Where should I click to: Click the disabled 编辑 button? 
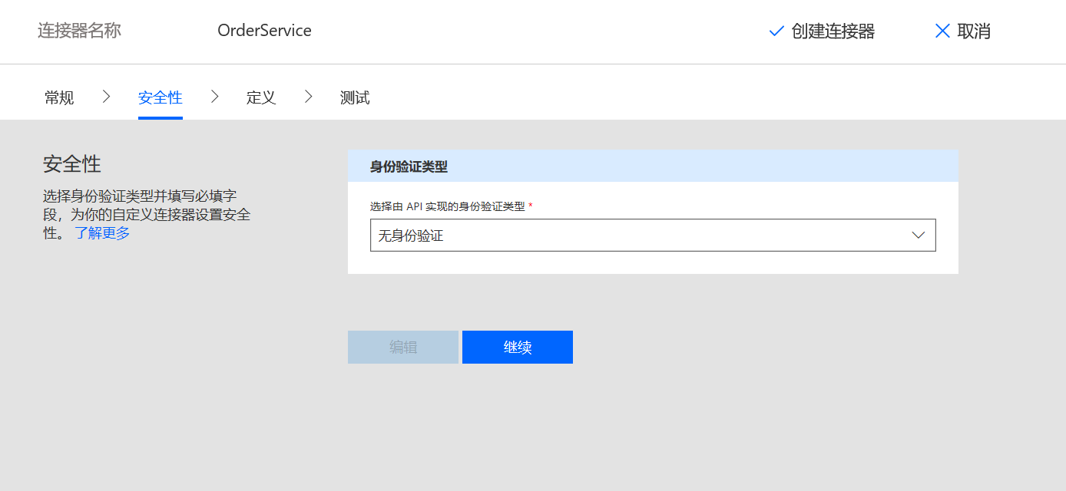[402, 347]
